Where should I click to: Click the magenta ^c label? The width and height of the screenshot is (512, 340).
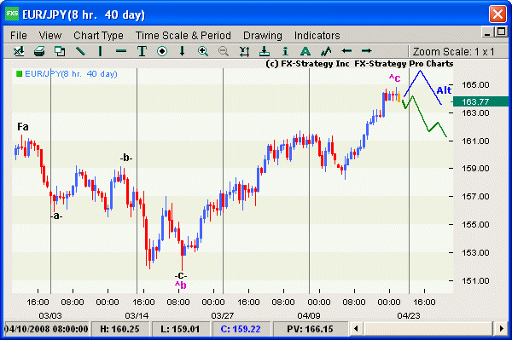pyautogui.click(x=394, y=78)
